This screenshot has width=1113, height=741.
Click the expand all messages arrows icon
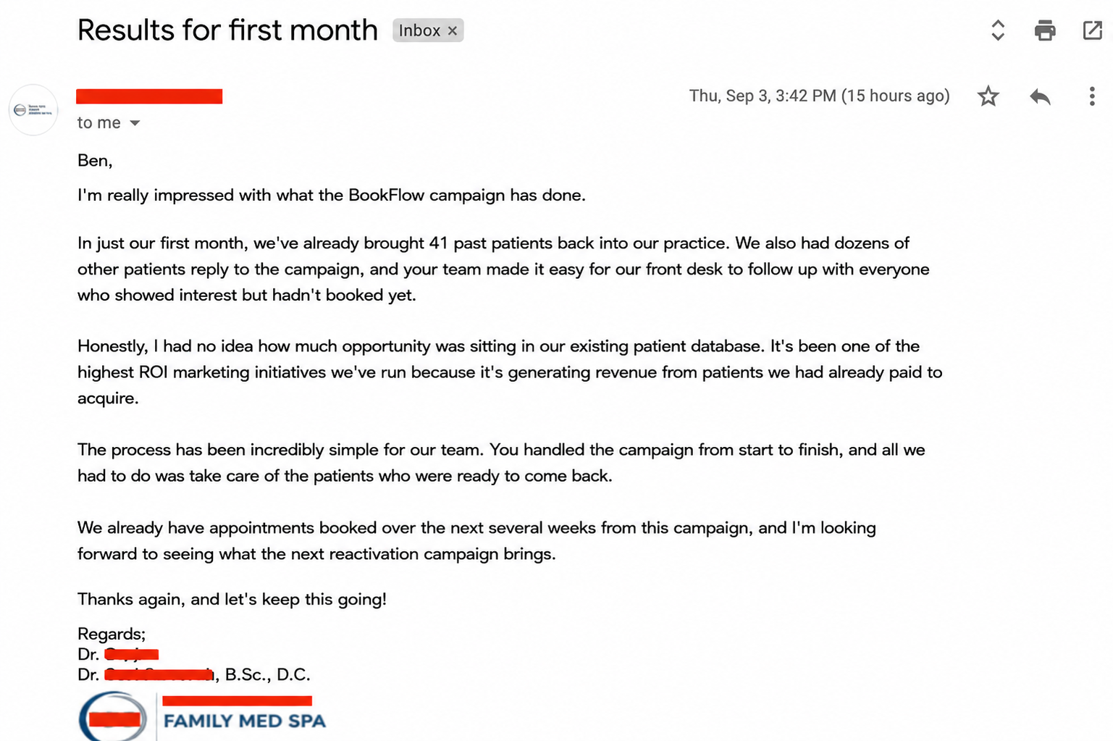998,30
